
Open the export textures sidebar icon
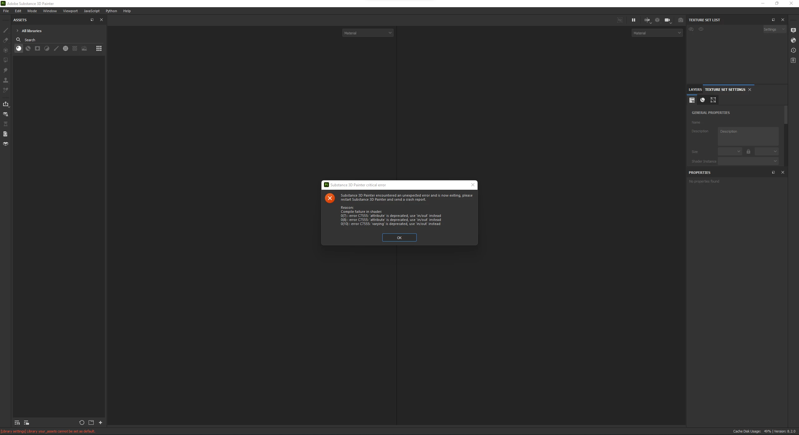[x=5, y=104]
